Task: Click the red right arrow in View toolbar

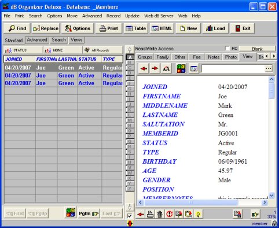Action: click(x=155, y=68)
